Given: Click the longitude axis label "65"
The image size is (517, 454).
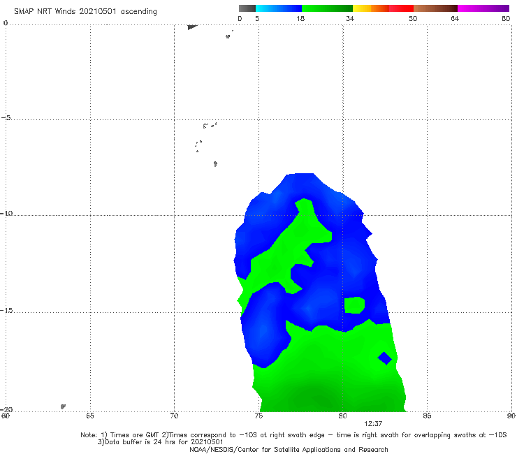Looking at the screenshot, I should [90, 416].
